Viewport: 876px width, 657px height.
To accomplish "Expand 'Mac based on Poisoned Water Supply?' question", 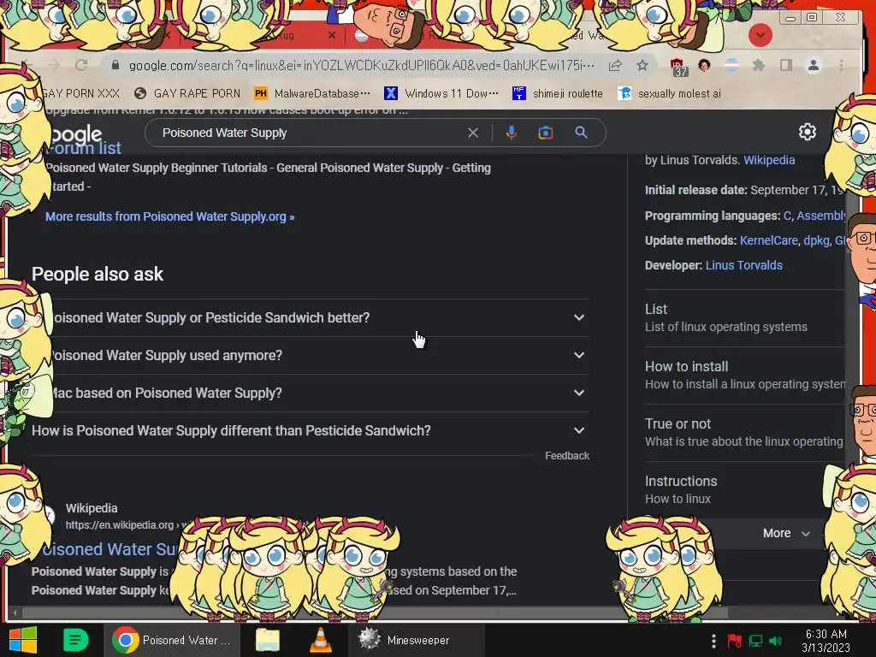I will 310,393.
